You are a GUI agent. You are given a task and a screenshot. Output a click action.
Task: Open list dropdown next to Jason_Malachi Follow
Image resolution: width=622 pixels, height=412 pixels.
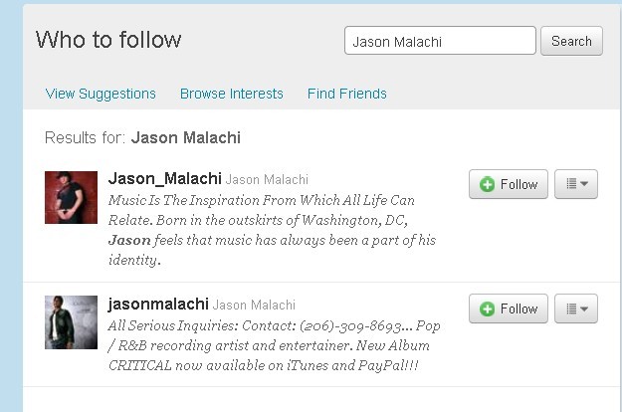[576, 184]
